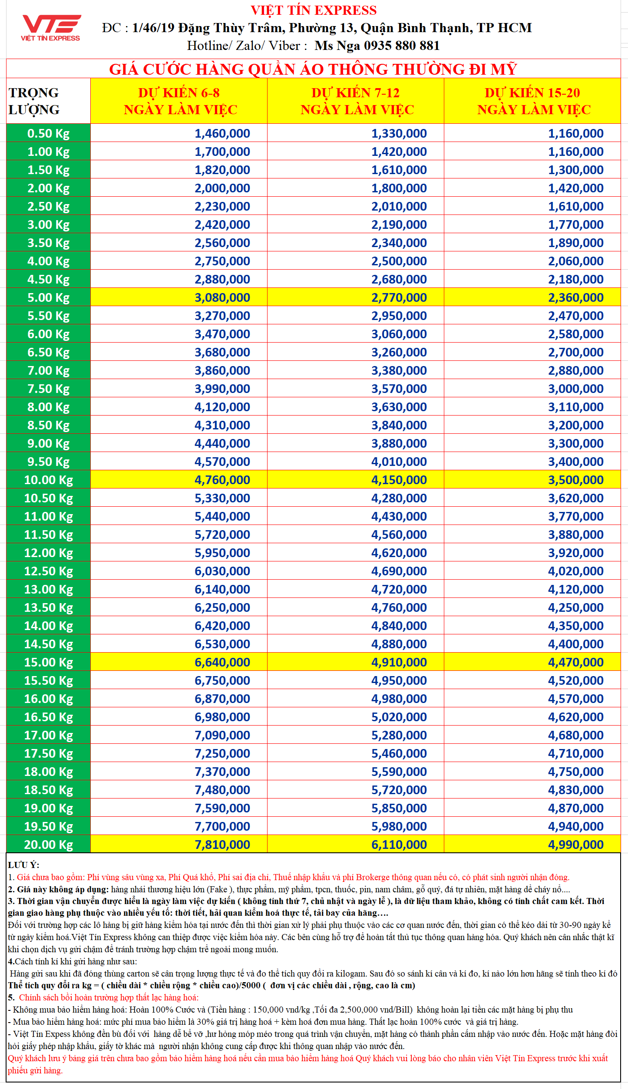The image size is (628, 1089).
Task: Click the Việt Tín Express company title
Action: tap(314, 10)
